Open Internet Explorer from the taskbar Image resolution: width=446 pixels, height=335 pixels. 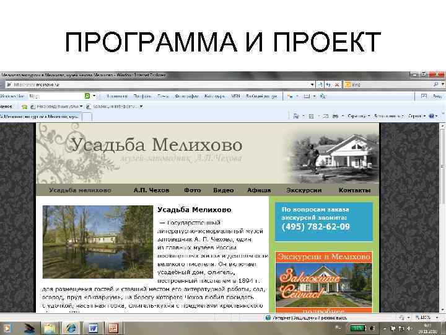pyautogui.click(x=71, y=328)
